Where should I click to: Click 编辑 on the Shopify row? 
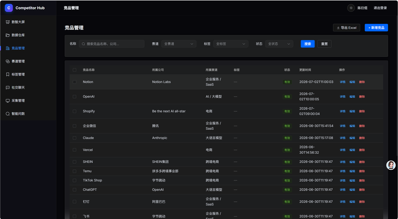pos(352,111)
